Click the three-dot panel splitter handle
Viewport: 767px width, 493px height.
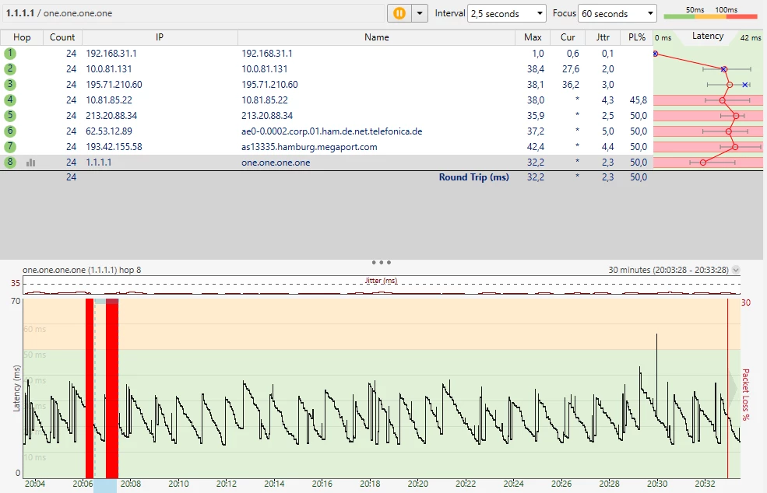[382, 263]
